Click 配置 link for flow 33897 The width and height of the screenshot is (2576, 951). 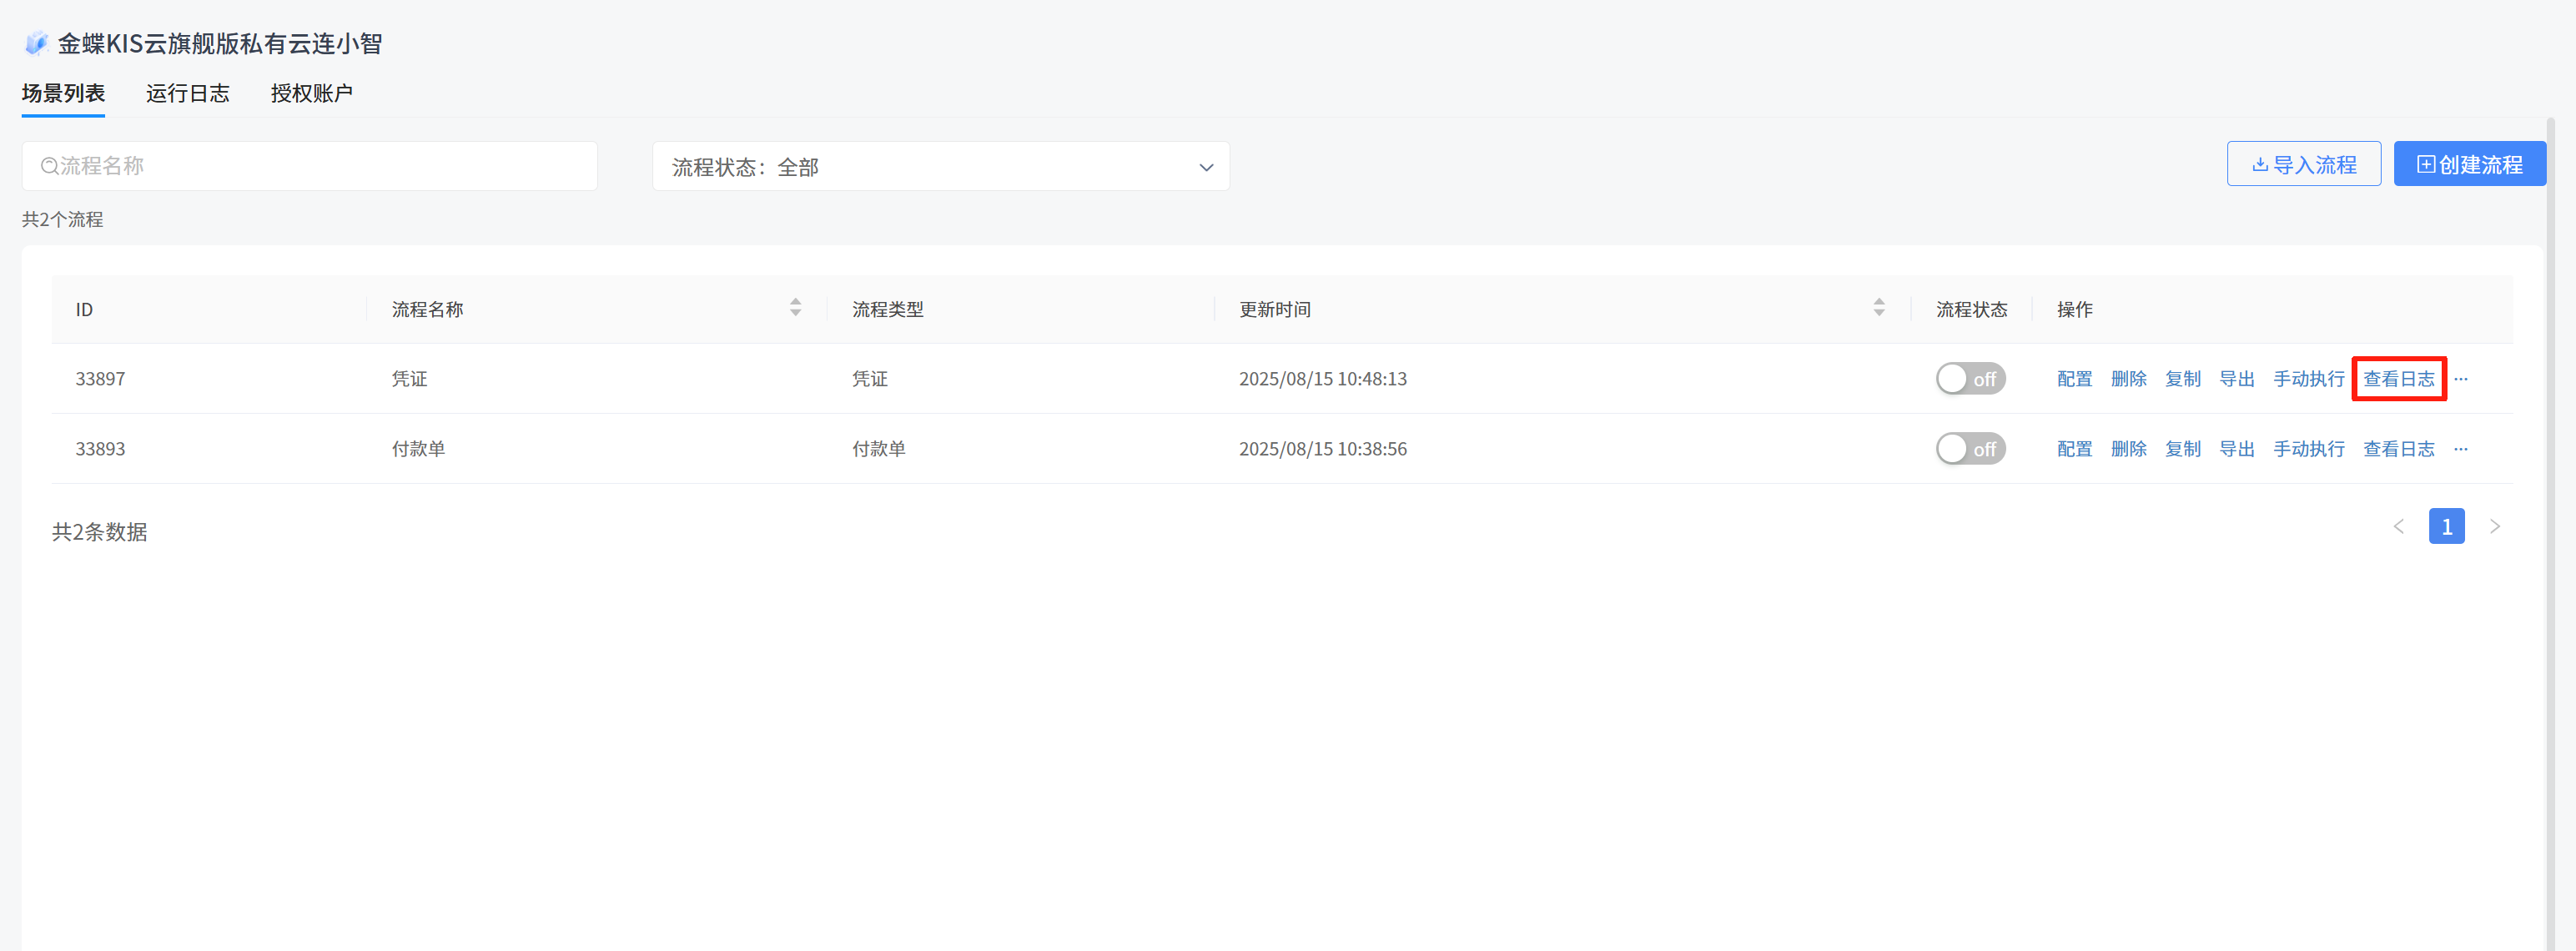[x=2074, y=379]
